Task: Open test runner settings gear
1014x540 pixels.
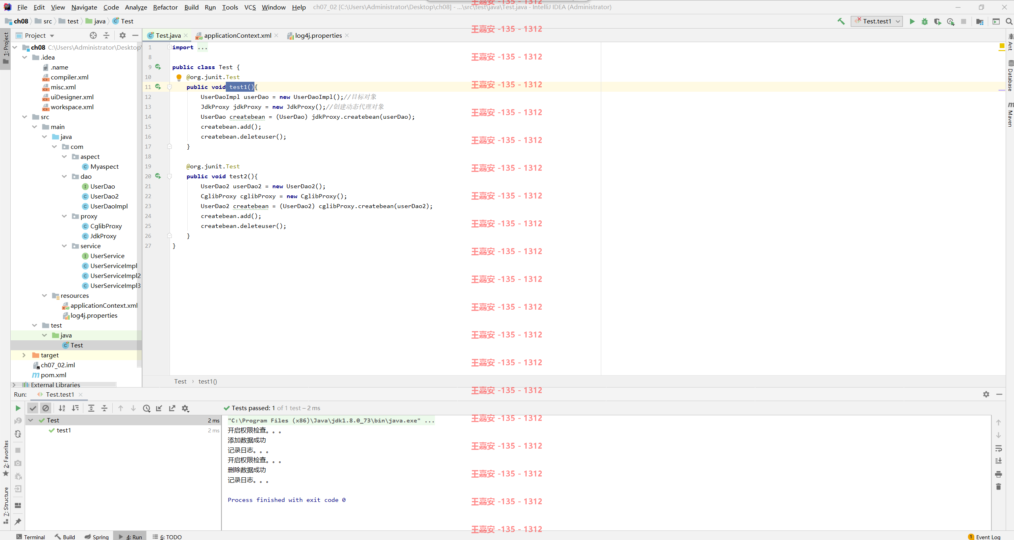Action: click(185, 408)
